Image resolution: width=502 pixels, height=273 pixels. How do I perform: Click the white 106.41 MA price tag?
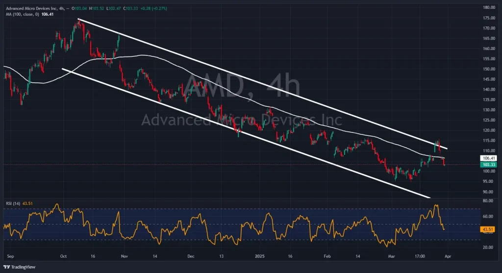point(489,158)
